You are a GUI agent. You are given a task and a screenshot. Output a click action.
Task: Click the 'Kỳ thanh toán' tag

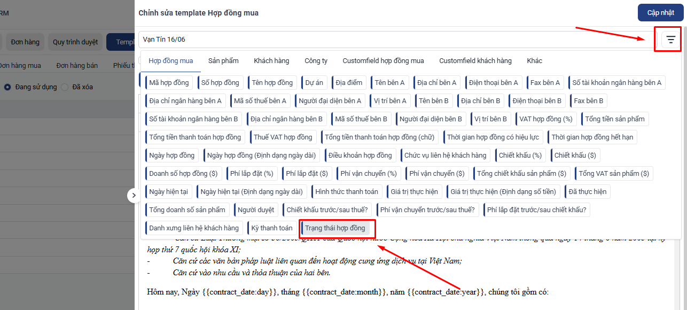click(272, 228)
